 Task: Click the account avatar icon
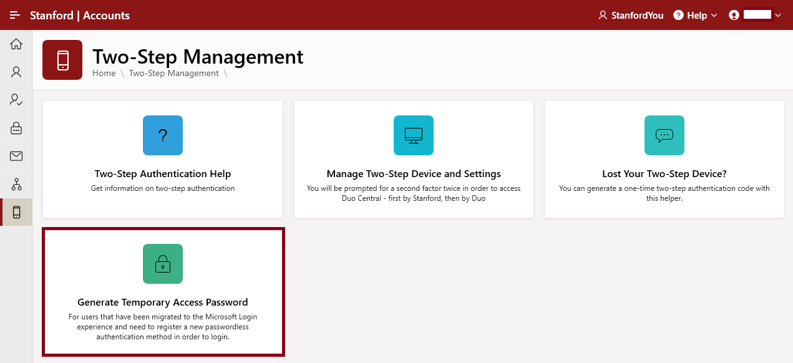734,15
